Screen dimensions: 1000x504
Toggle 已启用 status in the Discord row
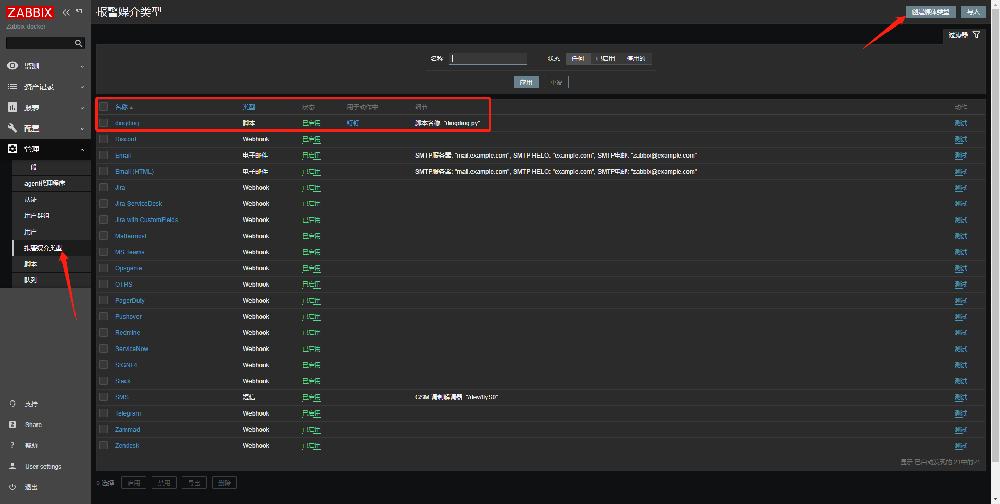tap(311, 139)
